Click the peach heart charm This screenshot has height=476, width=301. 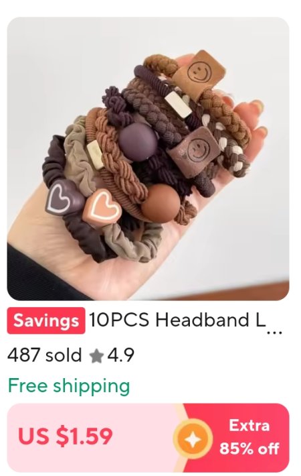(x=102, y=209)
